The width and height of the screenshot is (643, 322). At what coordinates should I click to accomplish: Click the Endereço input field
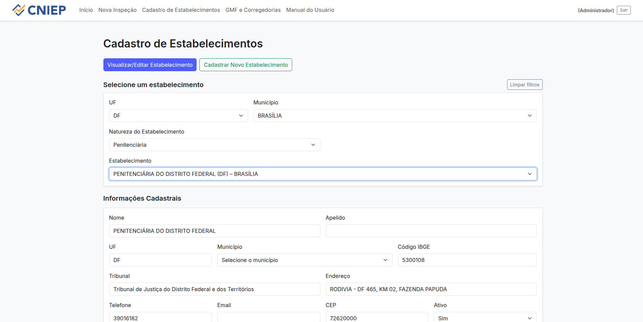coord(431,289)
